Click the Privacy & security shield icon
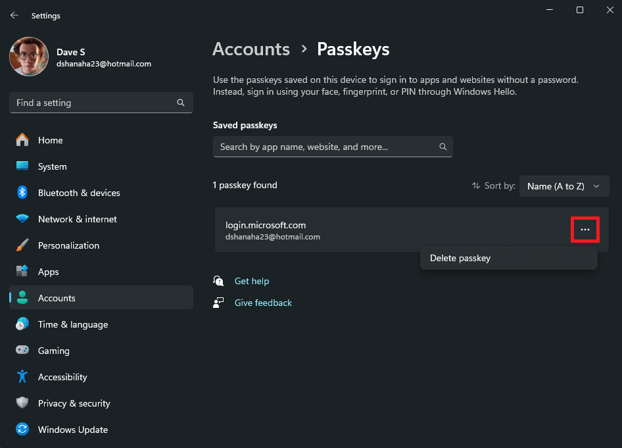 (22, 403)
